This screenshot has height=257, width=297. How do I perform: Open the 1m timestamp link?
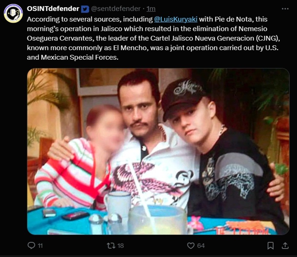coord(151,9)
